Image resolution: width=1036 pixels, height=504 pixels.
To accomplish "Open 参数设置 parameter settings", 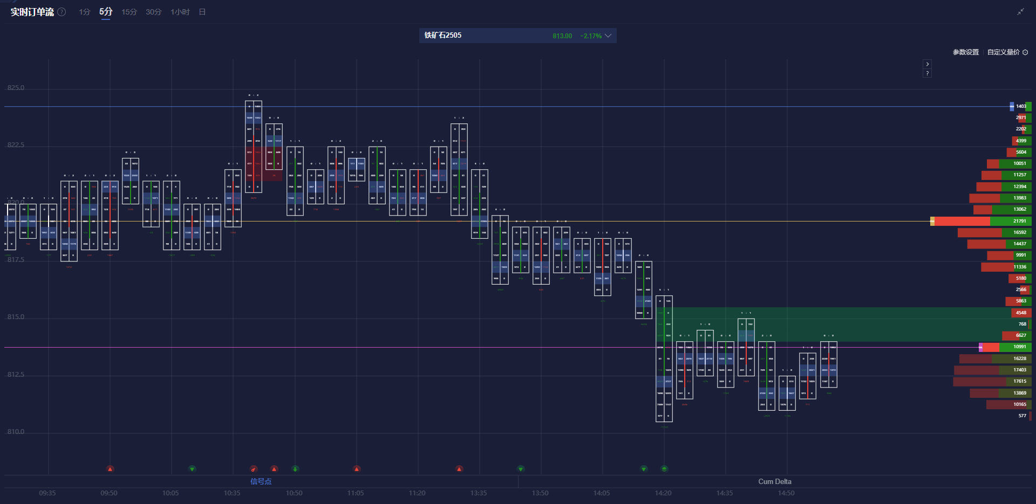I will (x=965, y=52).
